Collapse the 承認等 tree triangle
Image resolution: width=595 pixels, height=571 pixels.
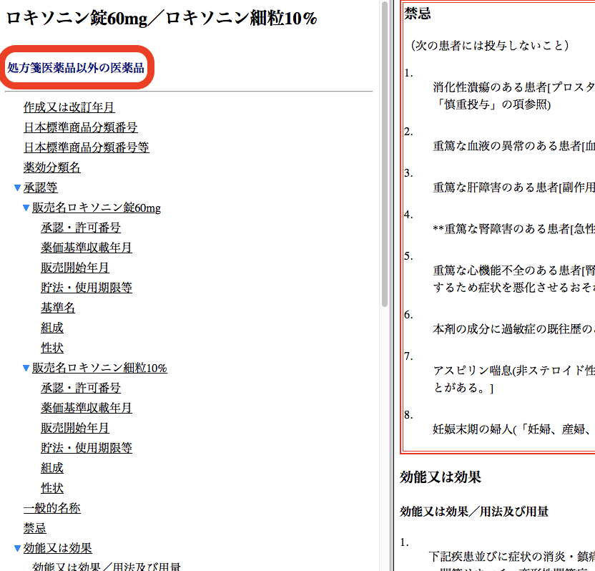[x=17, y=187]
